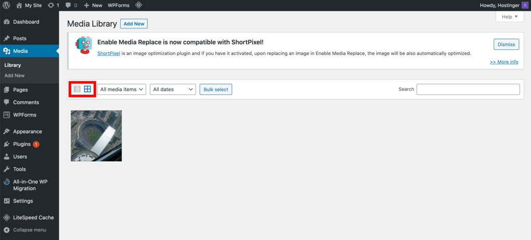Image resolution: width=531 pixels, height=240 pixels.
Task: Switch to list view icon
Action: [x=77, y=89]
